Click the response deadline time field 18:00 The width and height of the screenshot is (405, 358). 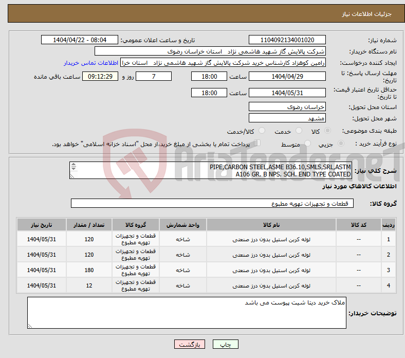209,77
